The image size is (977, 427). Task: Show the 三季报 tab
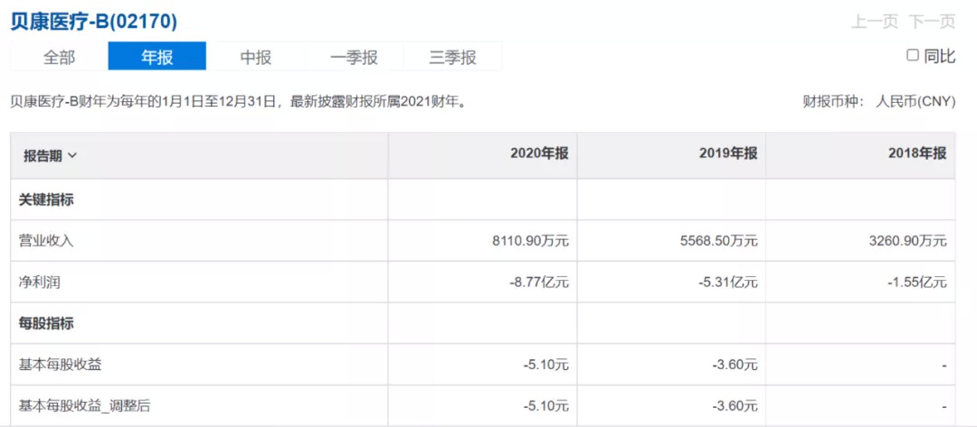coord(452,57)
